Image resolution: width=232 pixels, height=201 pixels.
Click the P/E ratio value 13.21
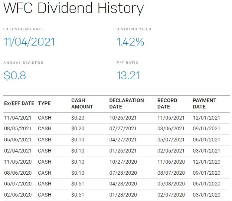pos(128,76)
